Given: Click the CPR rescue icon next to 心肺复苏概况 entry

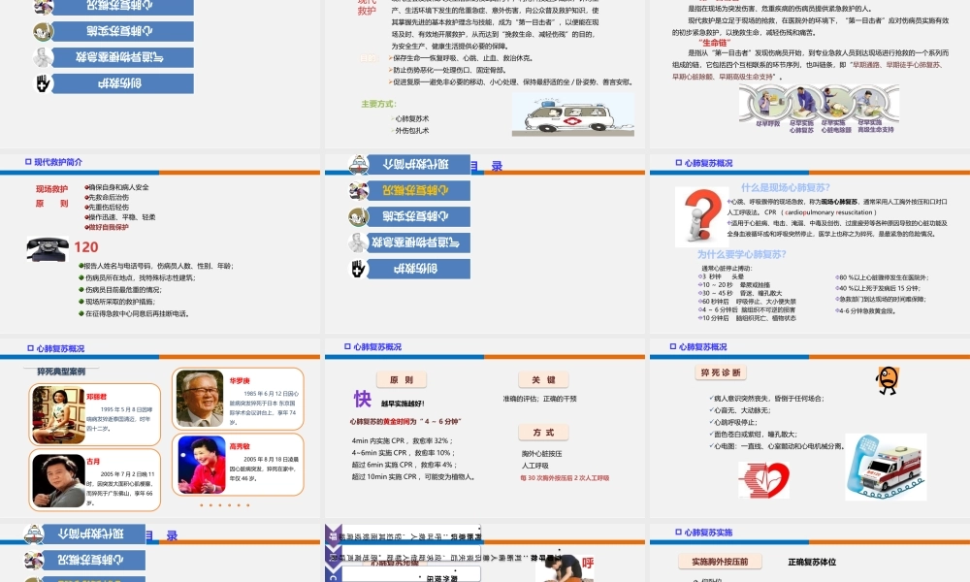Looking at the screenshot, I should pyautogui.click(x=358, y=191).
